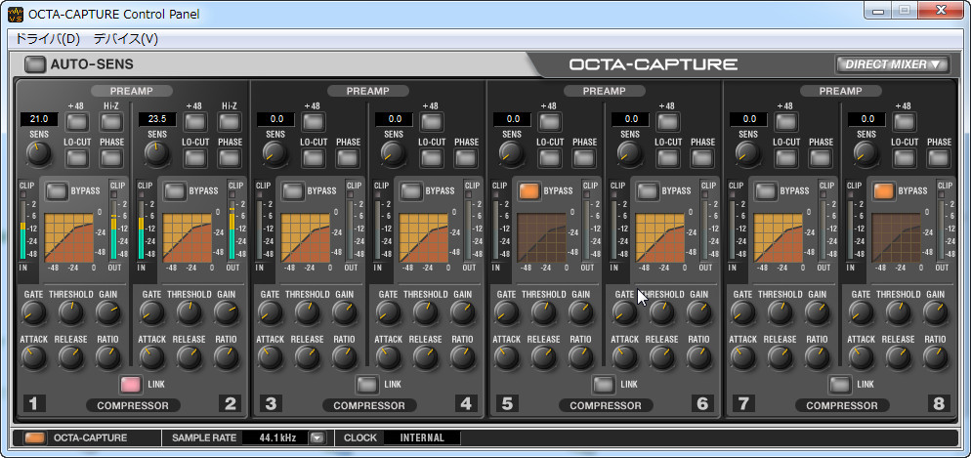Click channel 1 THRESHOLD knob
This screenshot has width=971, height=458.
70,313
